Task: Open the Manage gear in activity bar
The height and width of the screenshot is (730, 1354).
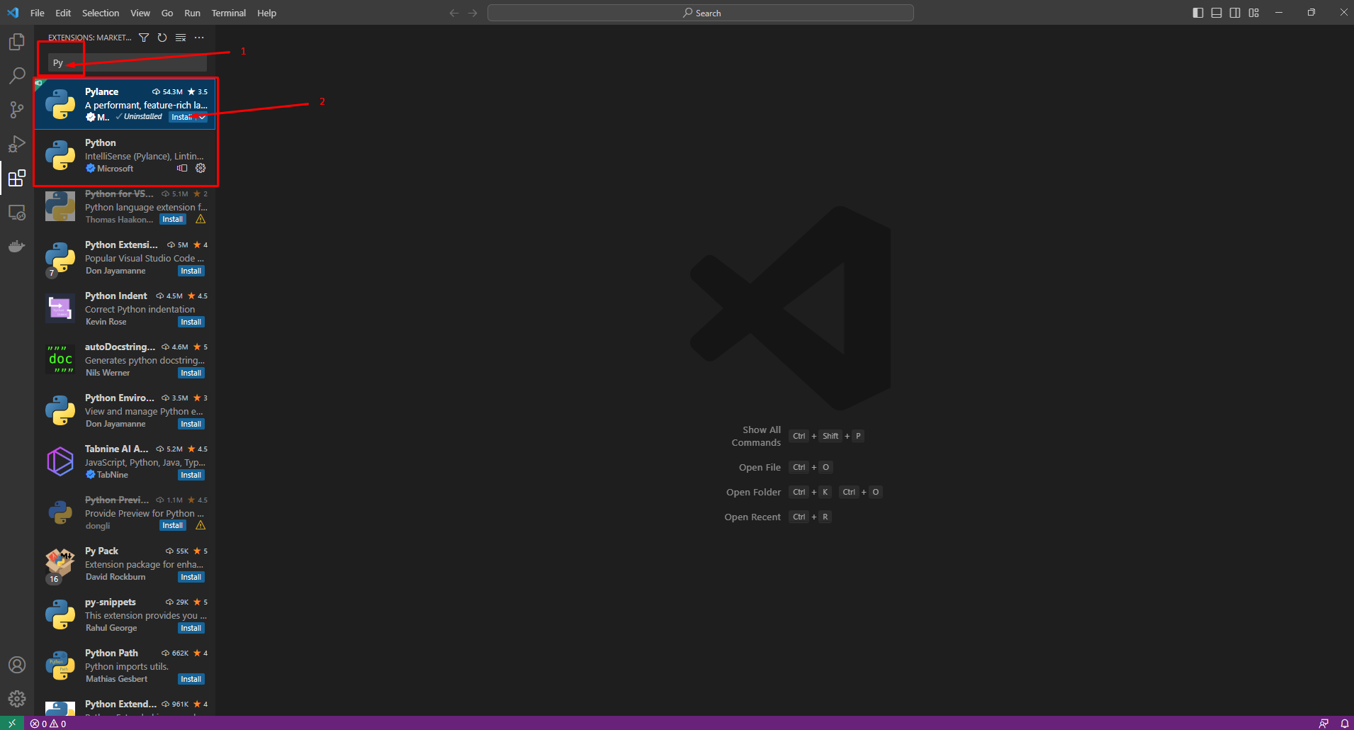Action: point(17,699)
